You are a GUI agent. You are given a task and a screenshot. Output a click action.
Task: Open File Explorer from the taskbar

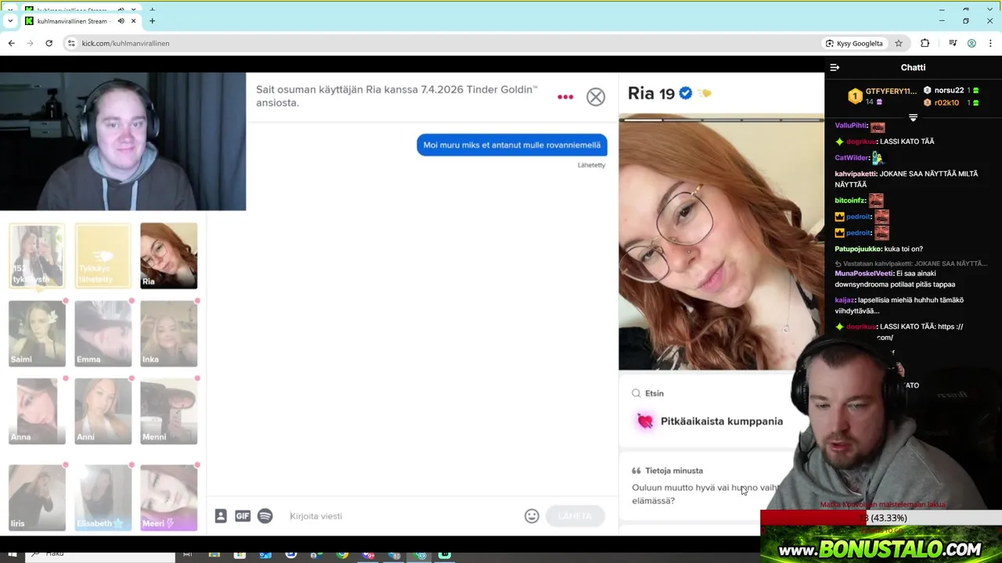point(214,554)
